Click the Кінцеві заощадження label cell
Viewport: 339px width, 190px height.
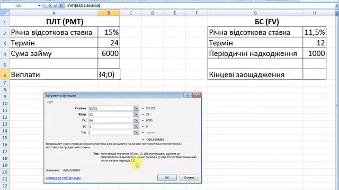coord(255,74)
